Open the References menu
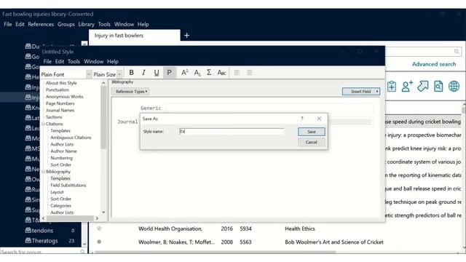 pos(41,24)
